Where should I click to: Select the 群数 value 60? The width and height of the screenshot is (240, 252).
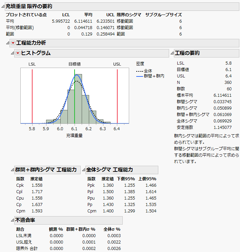point(229,89)
